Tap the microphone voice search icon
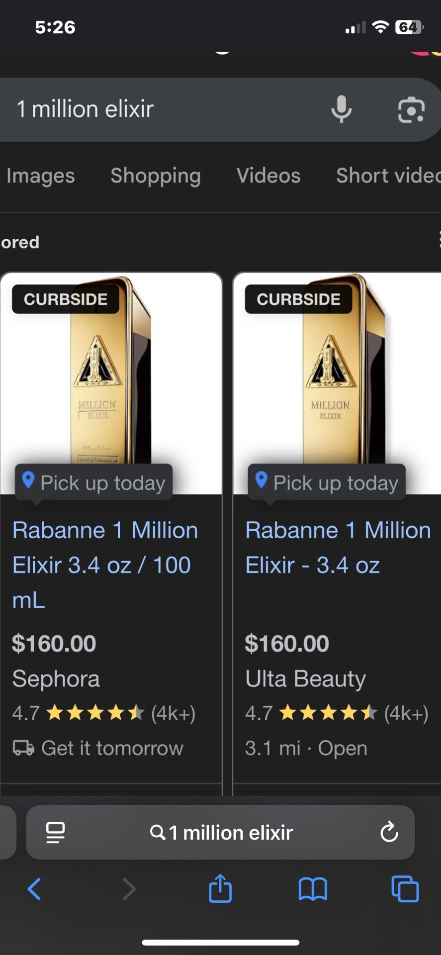The image size is (441, 955). pyautogui.click(x=342, y=109)
